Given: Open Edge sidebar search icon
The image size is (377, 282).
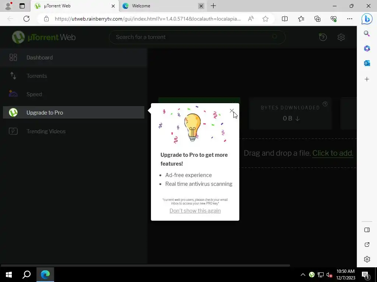Looking at the screenshot, I should tap(367, 33).
